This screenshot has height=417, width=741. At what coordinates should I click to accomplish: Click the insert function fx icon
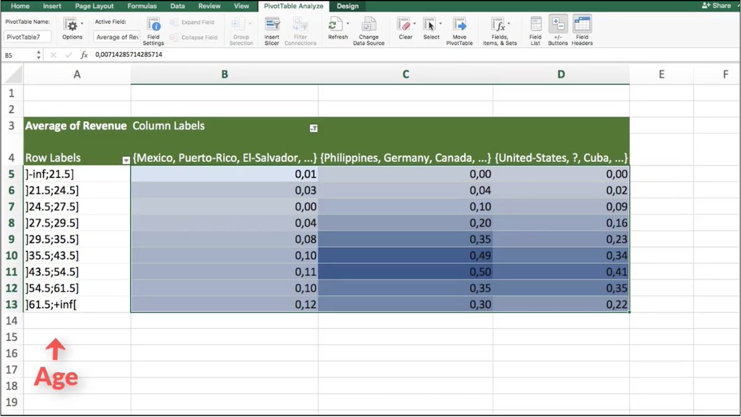[84, 55]
